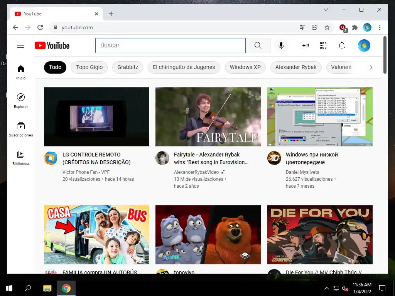
Task: Open the Windows Start menu
Action: tap(9, 288)
